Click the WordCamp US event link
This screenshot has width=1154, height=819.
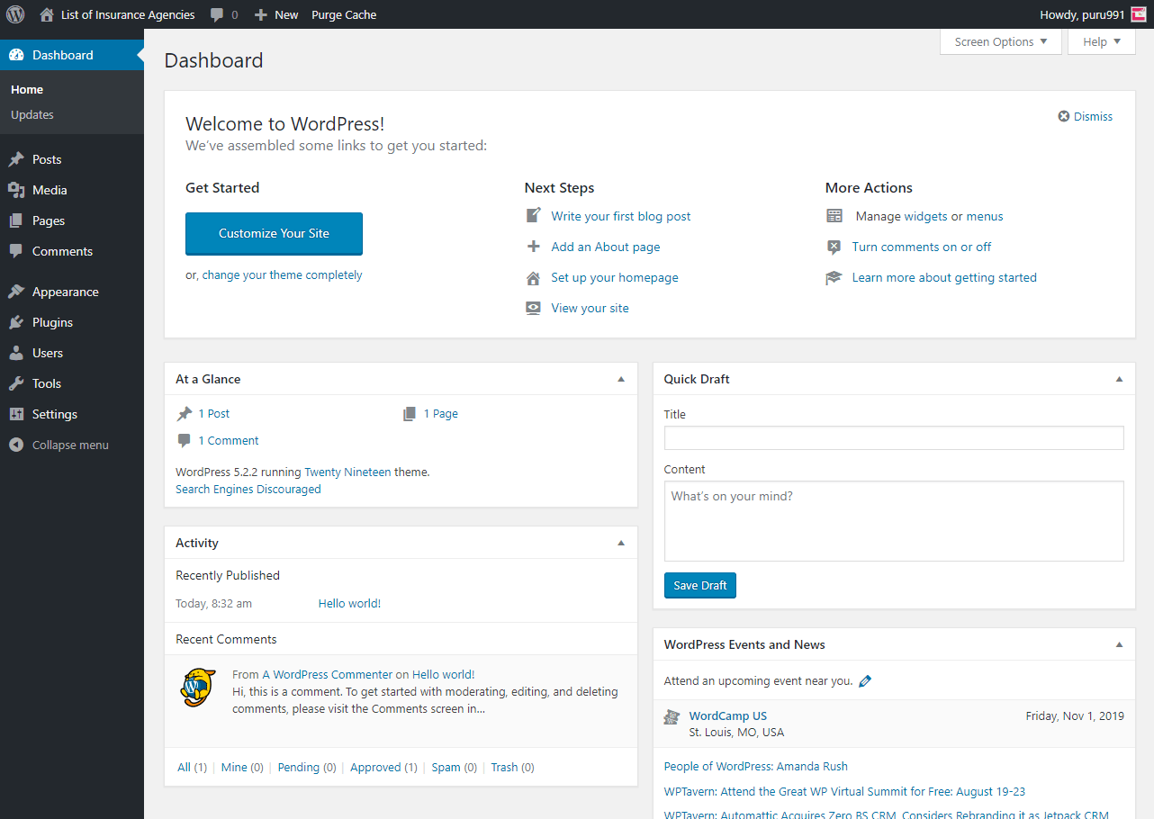pos(728,716)
